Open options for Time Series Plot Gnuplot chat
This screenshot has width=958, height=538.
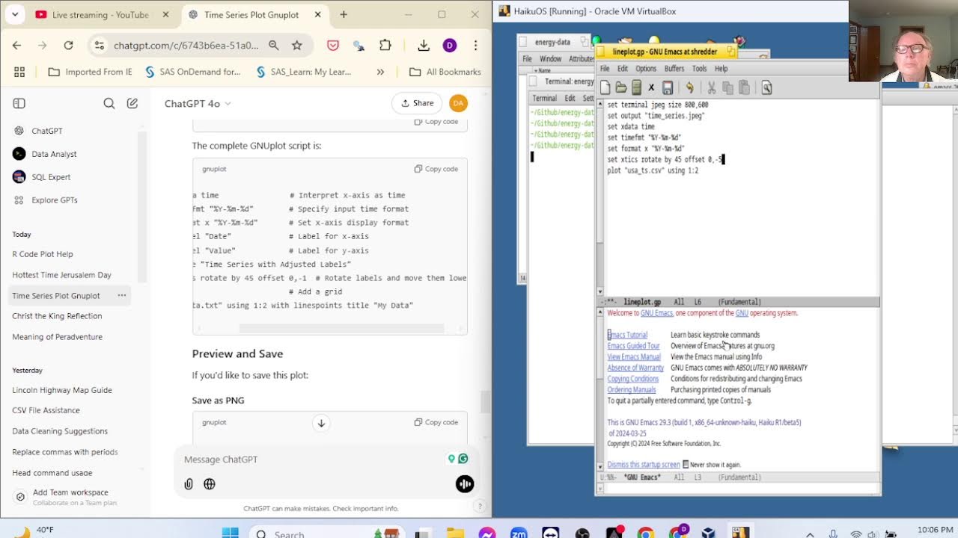121,296
